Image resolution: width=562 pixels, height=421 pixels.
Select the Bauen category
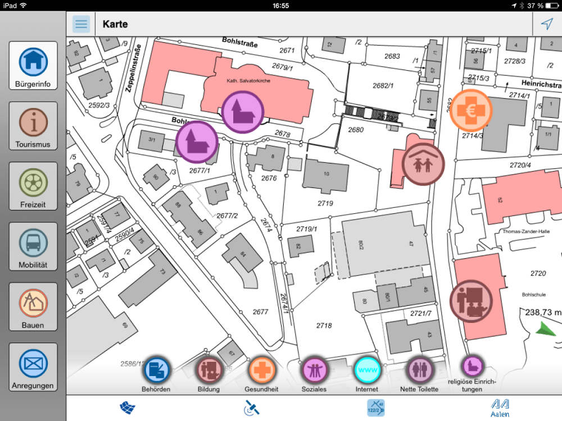pos(33,306)
